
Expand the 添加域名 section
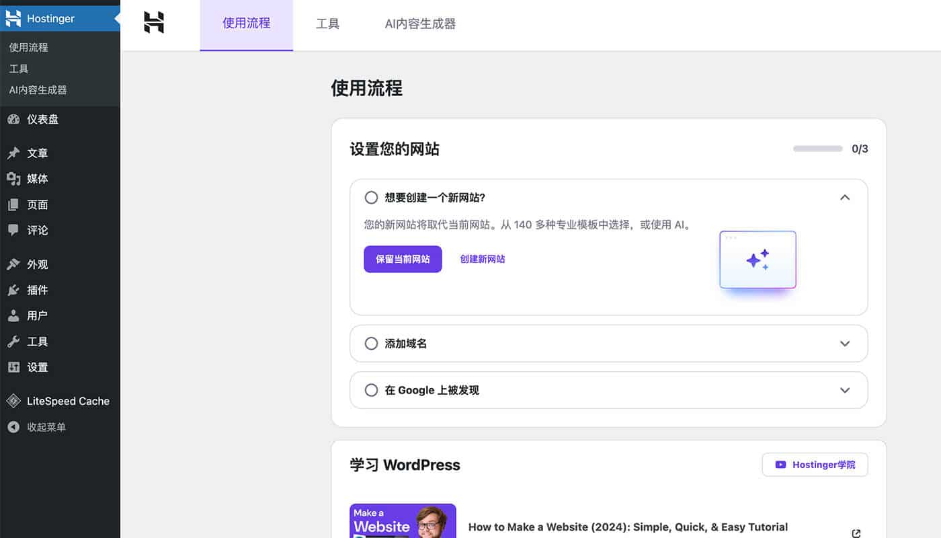point(845,343)
